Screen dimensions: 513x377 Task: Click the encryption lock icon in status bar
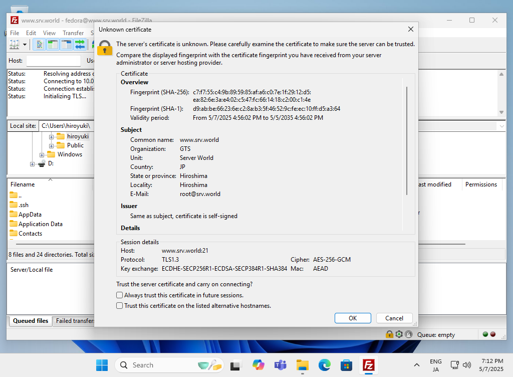(389, 334)
